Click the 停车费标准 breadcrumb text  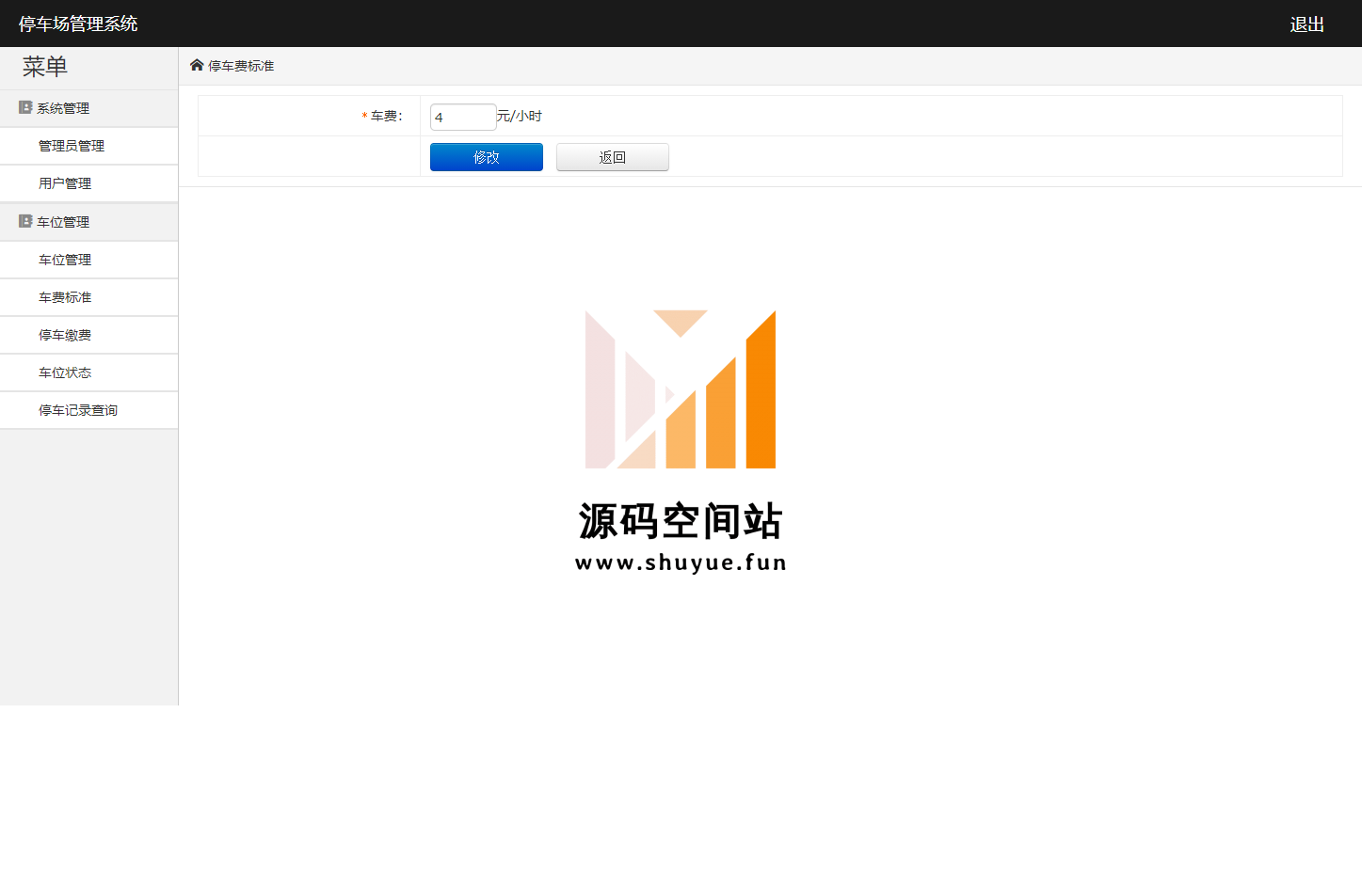click(x=241, y=66)
